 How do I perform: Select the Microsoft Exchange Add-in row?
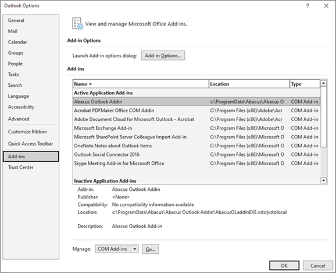[x=196, y=128]
